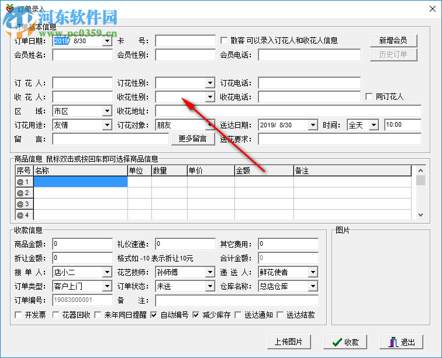
Task: Click the 订单录入 window title icon
Action: pos(10,8)
